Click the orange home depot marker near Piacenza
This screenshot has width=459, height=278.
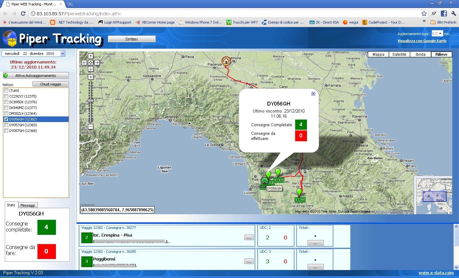[226, 61]
